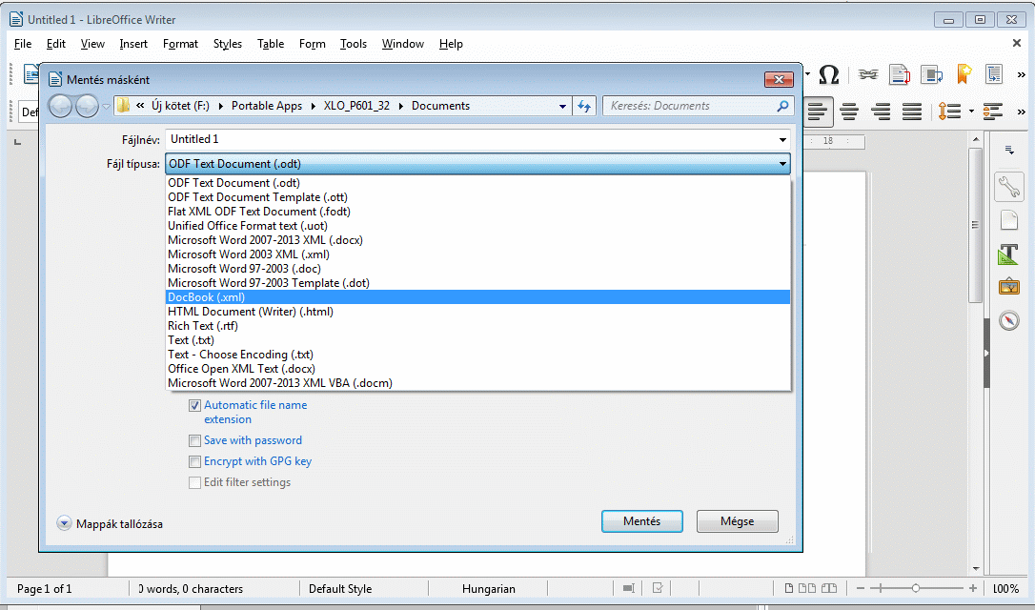Click the XLO_P601_32 breadcrumb

point(356,106)
